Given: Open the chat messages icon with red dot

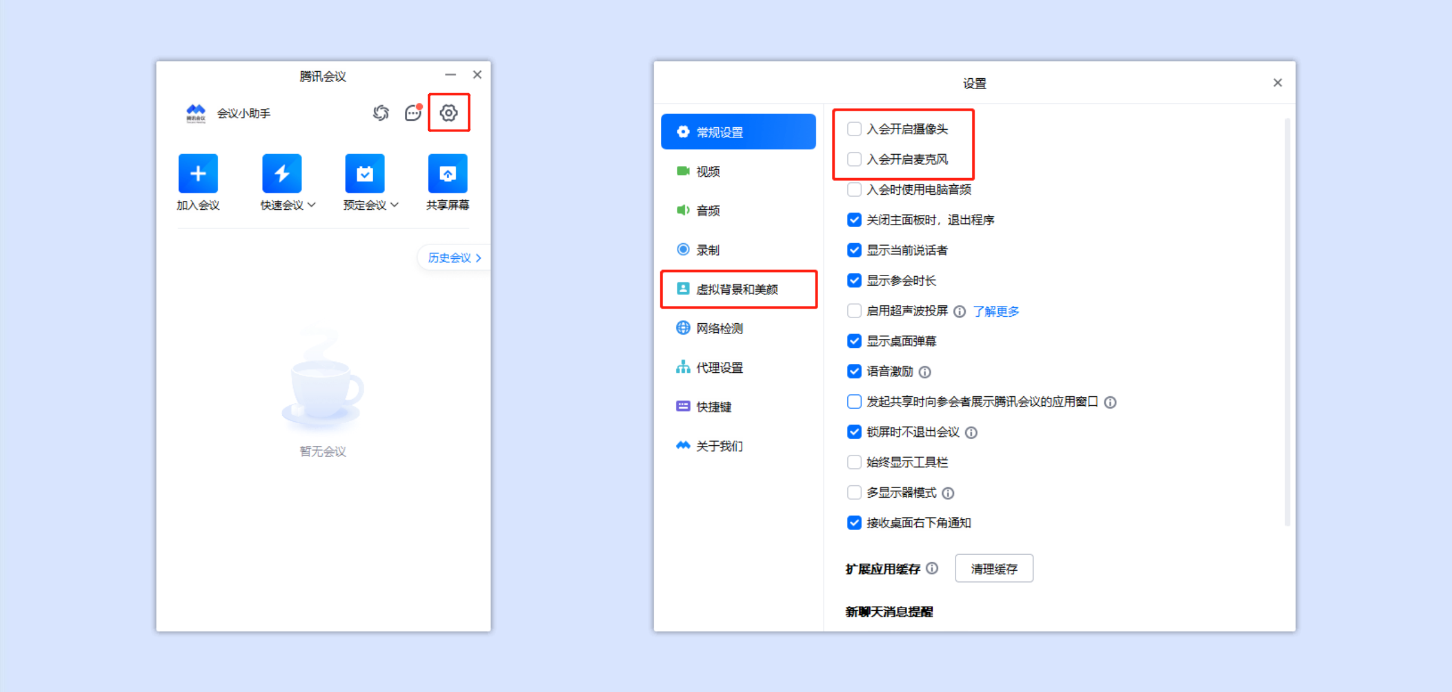Looking at the screenshot, I should pos(413,112).
